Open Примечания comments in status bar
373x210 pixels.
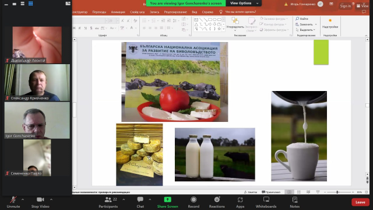[271, 192]
